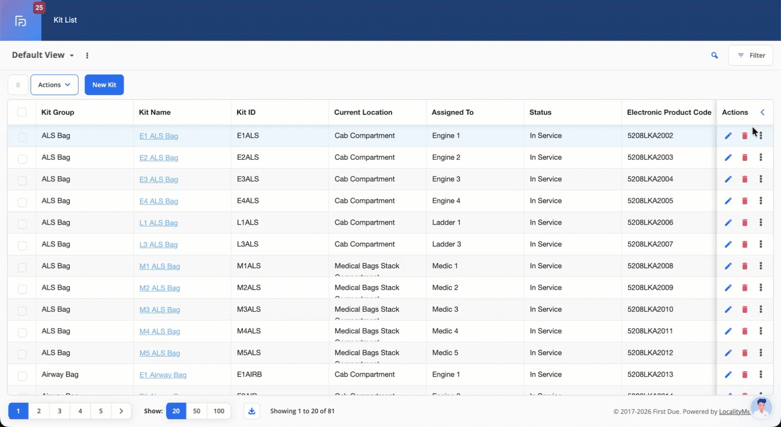The width and height of the screenshot is (781, 427).
Task: Edit the M1 ALS Bag kit
Action: pos(728,266)
